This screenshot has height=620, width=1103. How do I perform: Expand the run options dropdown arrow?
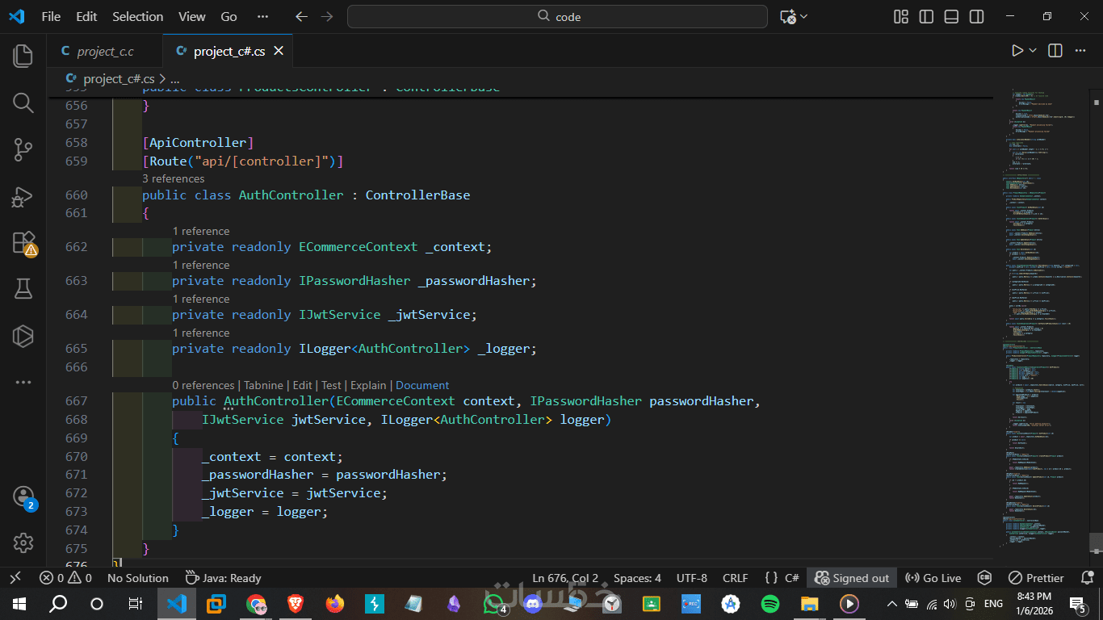tap(1033, 51)
